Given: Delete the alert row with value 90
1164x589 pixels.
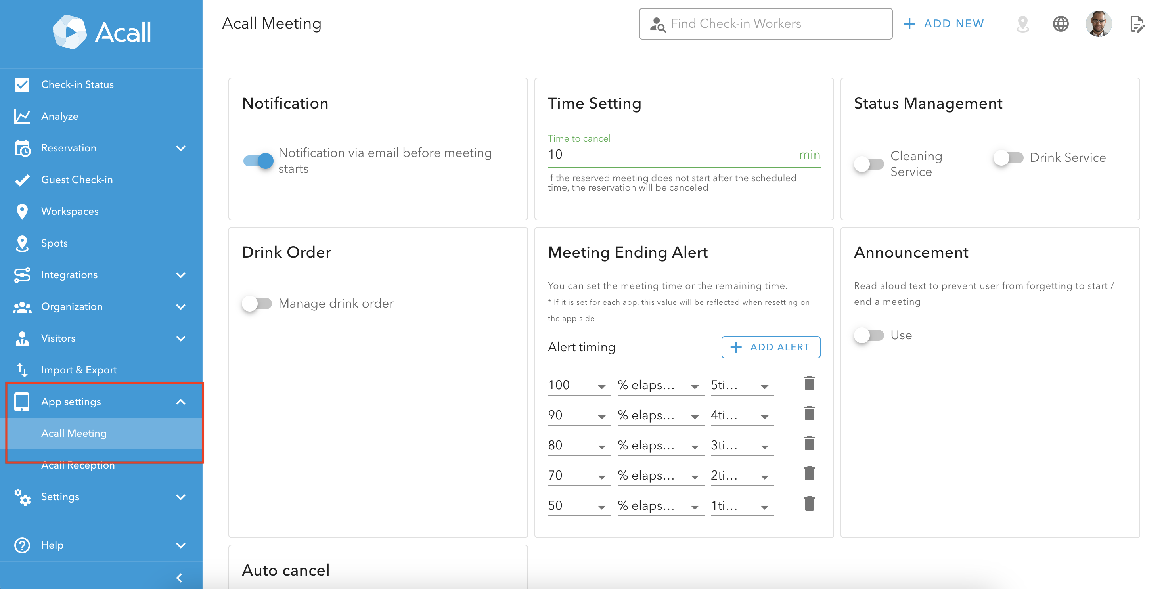Looking at the screenshot, I should pos(809,413).
